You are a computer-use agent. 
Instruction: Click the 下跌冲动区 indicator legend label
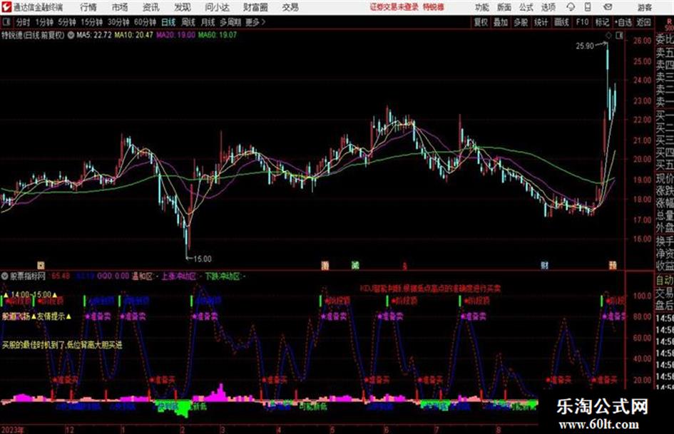222,277
